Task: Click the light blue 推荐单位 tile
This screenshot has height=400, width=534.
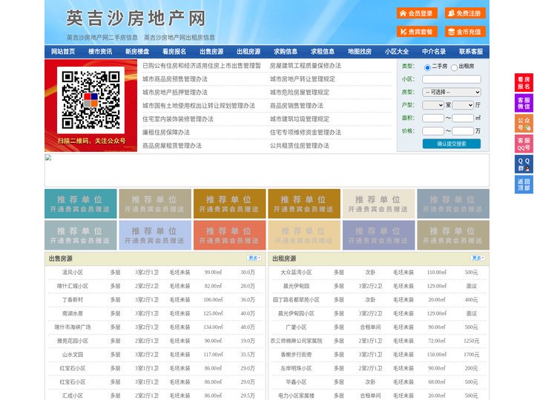Action: (155, 235)
